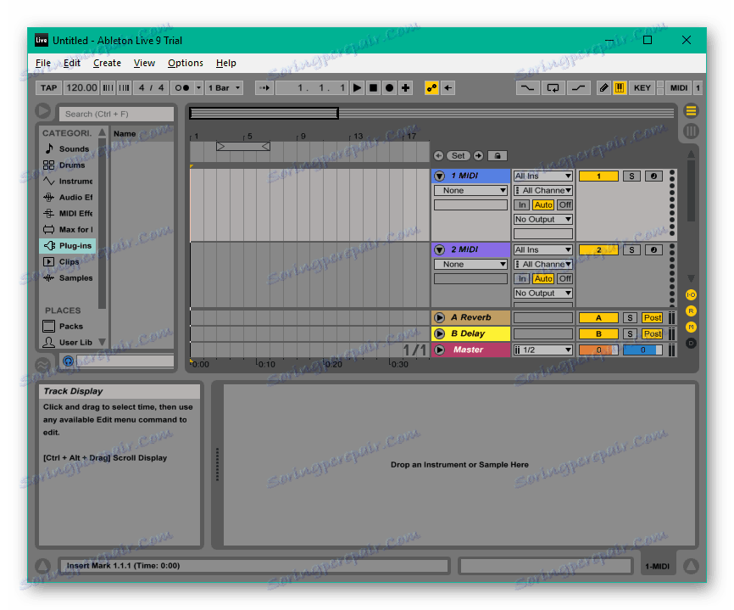734x610 pixels.
Task: Click the Stop transport button
Action: [x=373, y=87]
